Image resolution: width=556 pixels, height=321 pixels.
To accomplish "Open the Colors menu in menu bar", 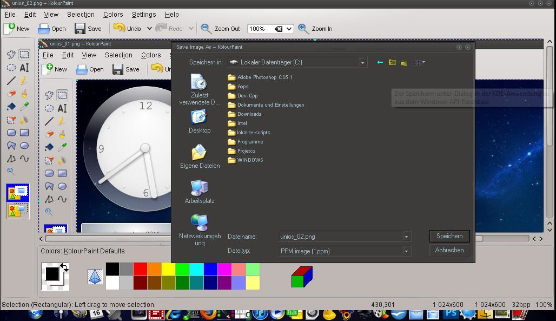I will pyautogui.click(x=113, y=15).
